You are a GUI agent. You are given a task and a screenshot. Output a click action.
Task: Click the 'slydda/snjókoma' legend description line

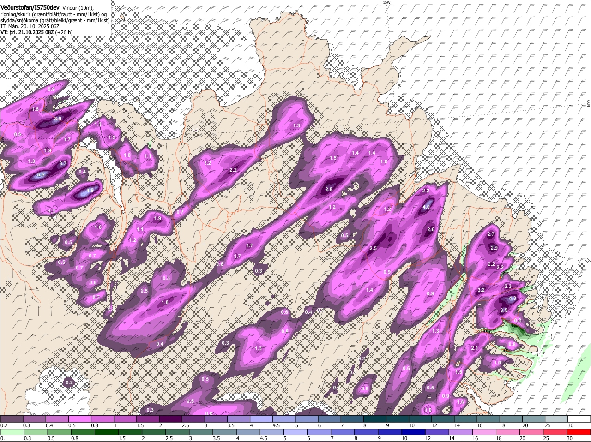pos(55,20)
